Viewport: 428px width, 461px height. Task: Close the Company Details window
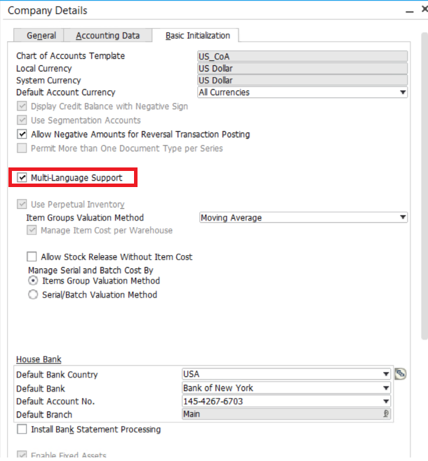pos(424,11)
